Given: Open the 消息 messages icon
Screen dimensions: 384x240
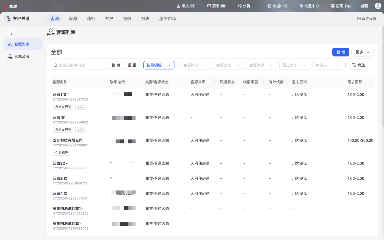Looking at the screenshot, I should (209, 6).
